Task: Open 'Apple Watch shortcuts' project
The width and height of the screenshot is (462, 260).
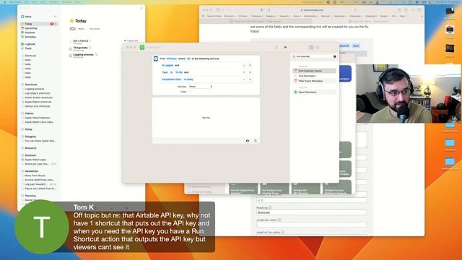Action: (x=38, y=102)
